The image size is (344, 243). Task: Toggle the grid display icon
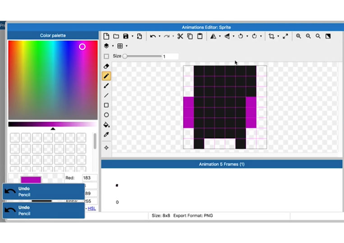120,46
